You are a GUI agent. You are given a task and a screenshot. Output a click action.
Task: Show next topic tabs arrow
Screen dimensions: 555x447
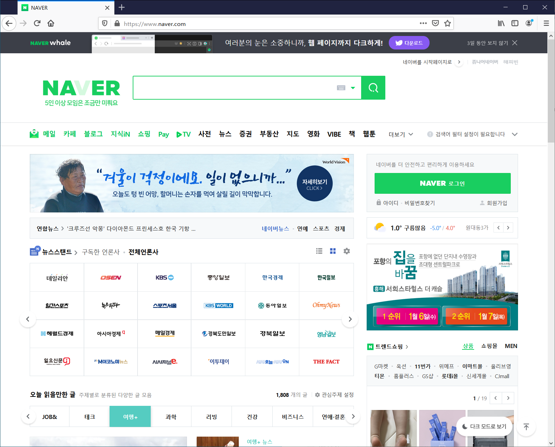pyautogui.click(x=353, y=417)
